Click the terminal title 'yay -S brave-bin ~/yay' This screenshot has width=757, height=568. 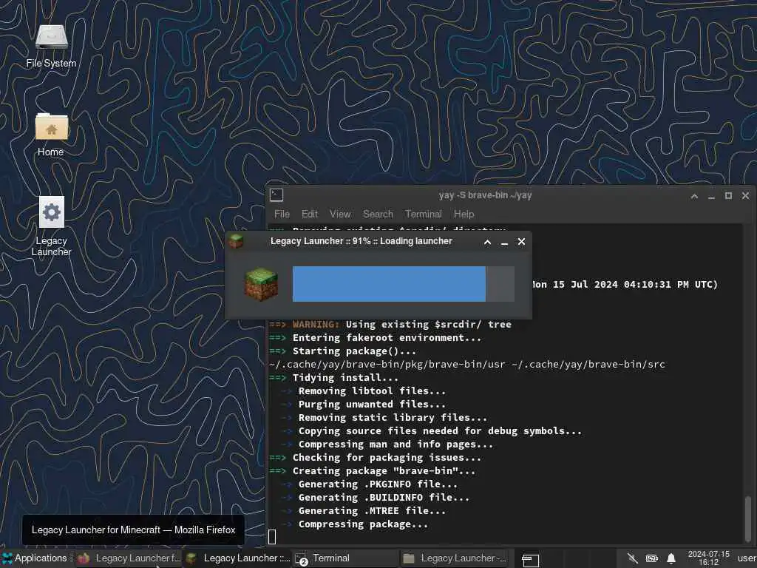click(x=485, y=195)
